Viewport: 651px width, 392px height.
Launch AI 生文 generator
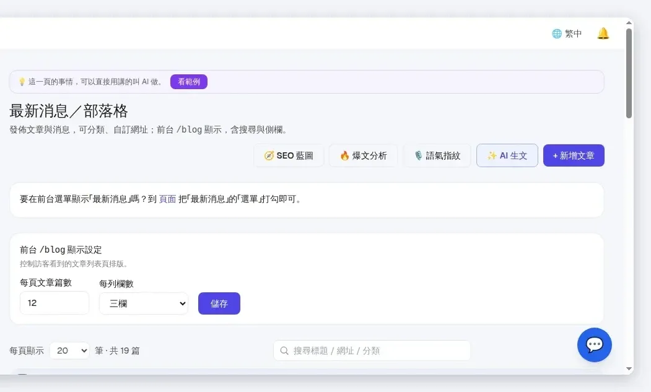pyautogui.click(x=507, y=155)
